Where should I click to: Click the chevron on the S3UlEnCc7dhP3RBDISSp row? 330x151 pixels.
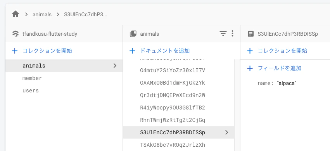[227, 132]
